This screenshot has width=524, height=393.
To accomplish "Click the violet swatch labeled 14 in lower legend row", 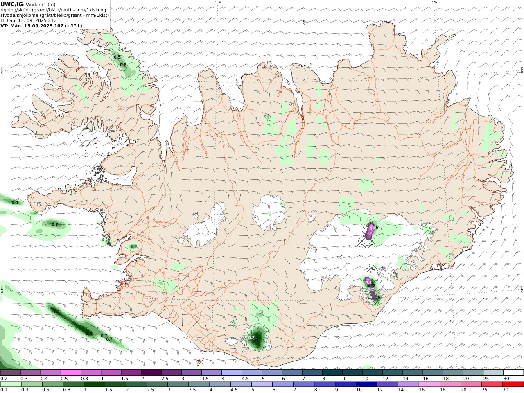I will 408,384.
